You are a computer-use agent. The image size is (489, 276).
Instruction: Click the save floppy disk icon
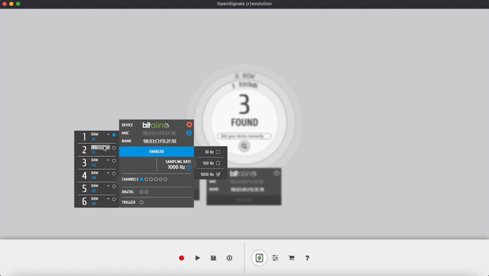213,258
